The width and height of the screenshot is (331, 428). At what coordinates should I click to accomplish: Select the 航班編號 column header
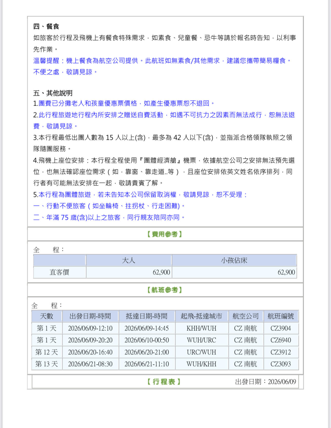point(281,316)
